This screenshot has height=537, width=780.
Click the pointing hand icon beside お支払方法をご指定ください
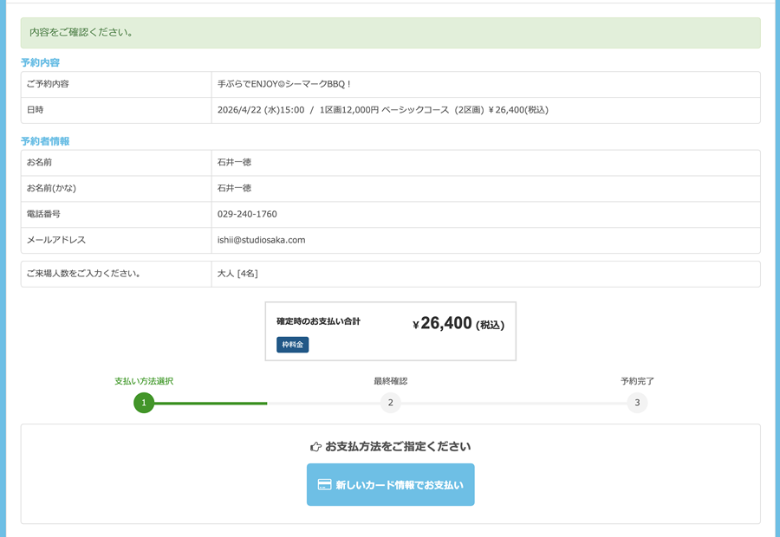tap(315, 447)
